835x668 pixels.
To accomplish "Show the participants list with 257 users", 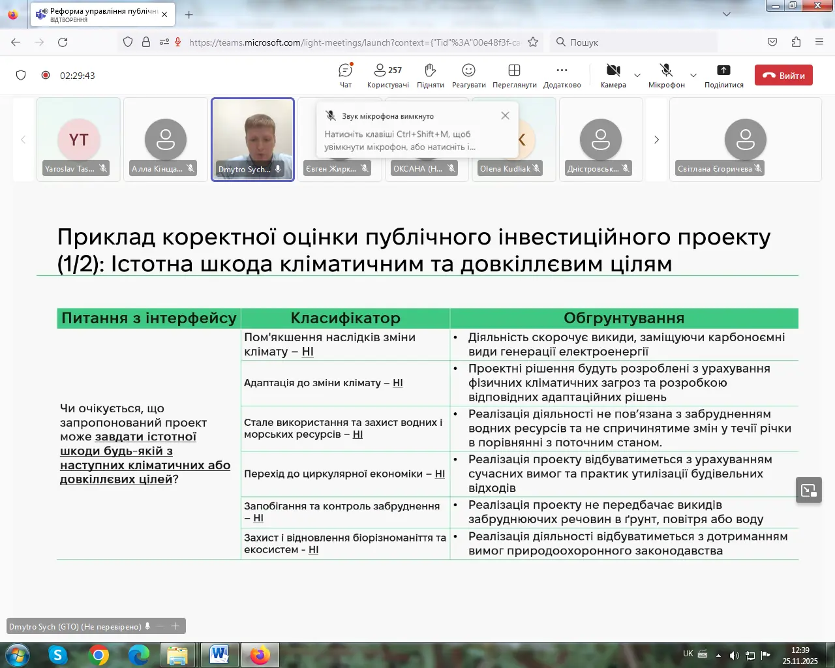I will point(387,75).
